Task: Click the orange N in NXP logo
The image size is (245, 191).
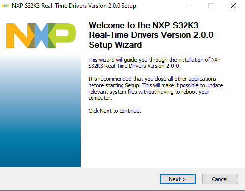Action: pyautogui.click(x=20, y=35)
